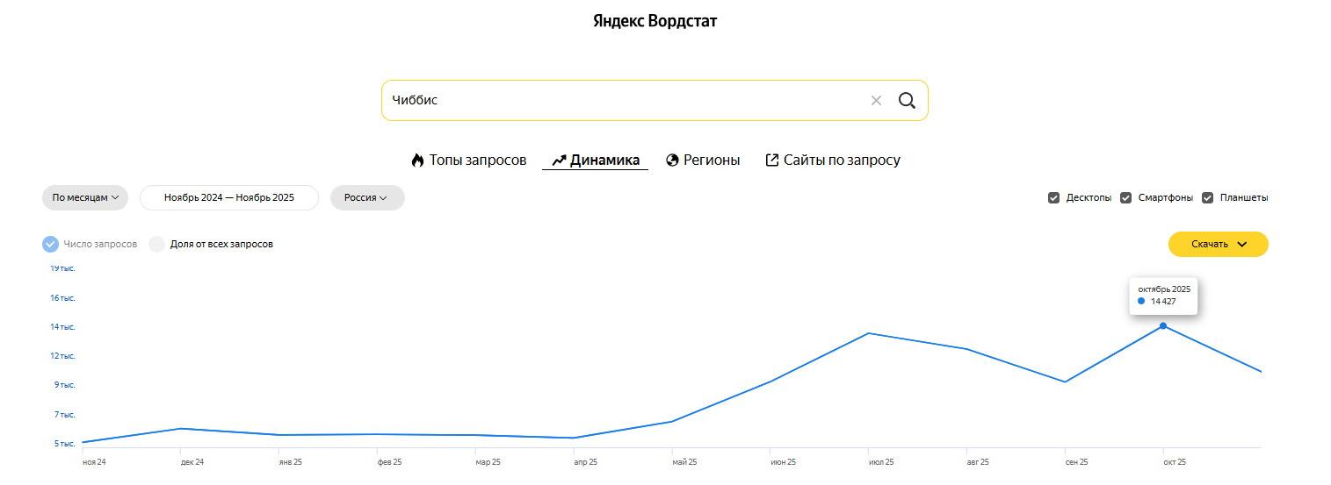Clear the search field with X icon
Screen dimensions: 1331x485
click(876, 100)
